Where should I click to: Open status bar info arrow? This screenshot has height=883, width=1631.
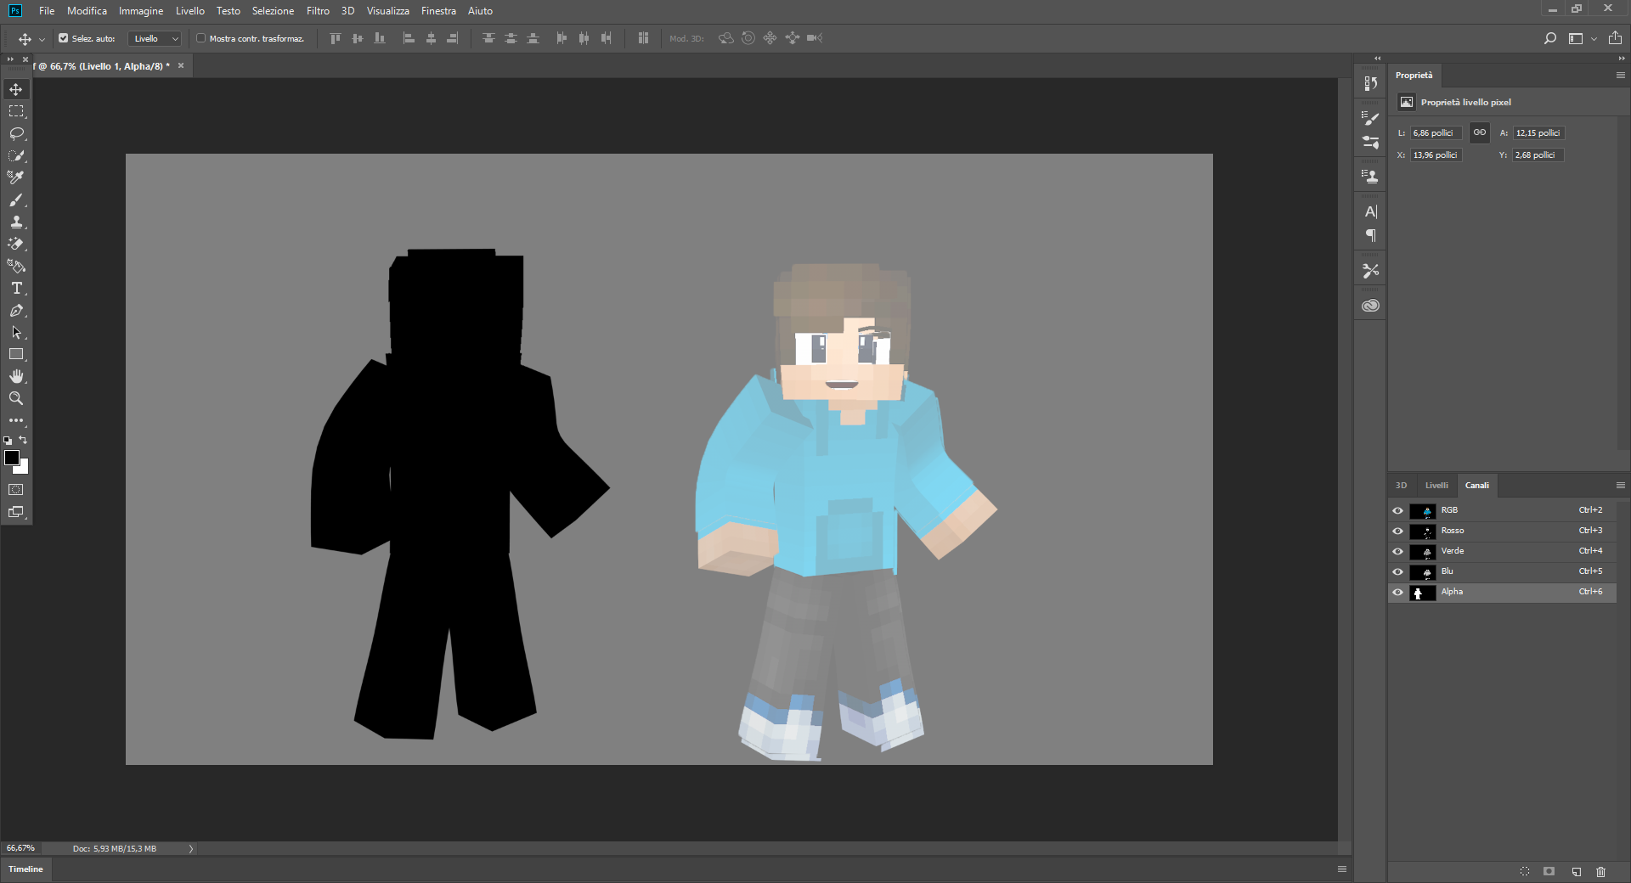click(191, 848)
